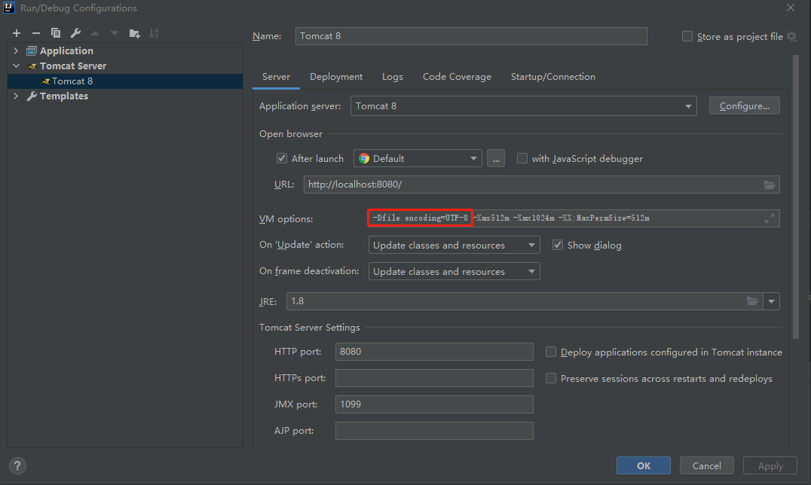This screenshot has width=811, height=485.
Task: Switch to the Startup/Connection tab
Action: (553, 77)
